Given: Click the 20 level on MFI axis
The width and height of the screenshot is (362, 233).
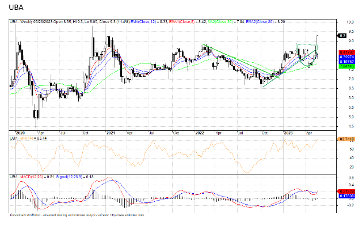Looking at the screenshot, I should coord(352,167).
